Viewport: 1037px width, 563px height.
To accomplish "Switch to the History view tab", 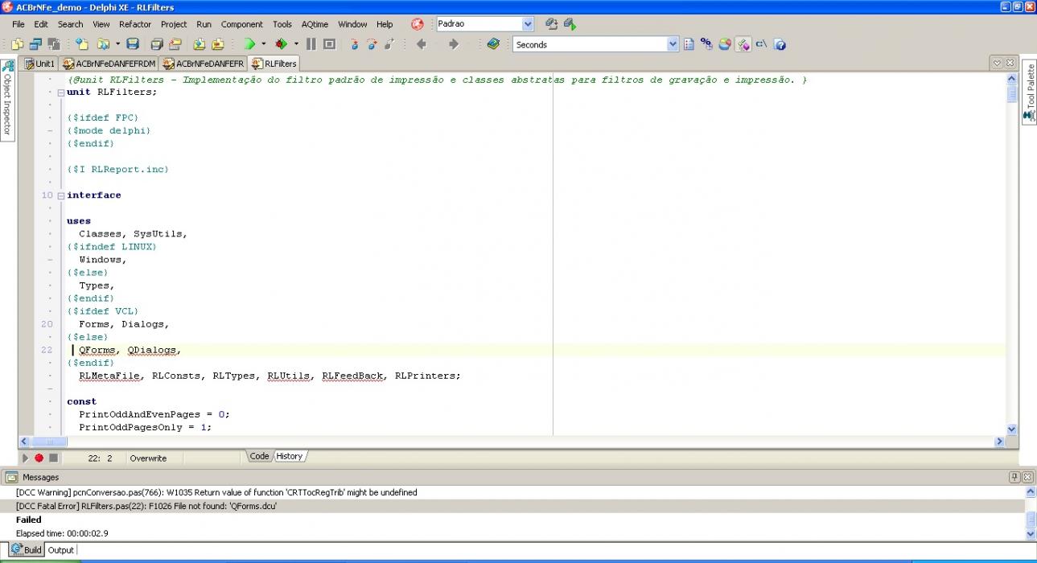I will tap(290, 456).
